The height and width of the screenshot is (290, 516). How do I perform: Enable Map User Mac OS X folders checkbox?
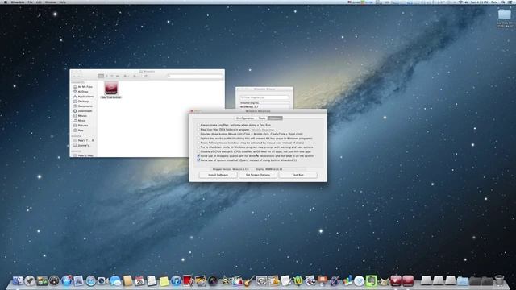coord(198,130)
